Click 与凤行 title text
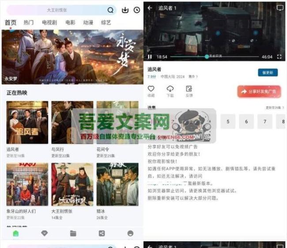Screen dimensions: 287x248 (58, 149)
